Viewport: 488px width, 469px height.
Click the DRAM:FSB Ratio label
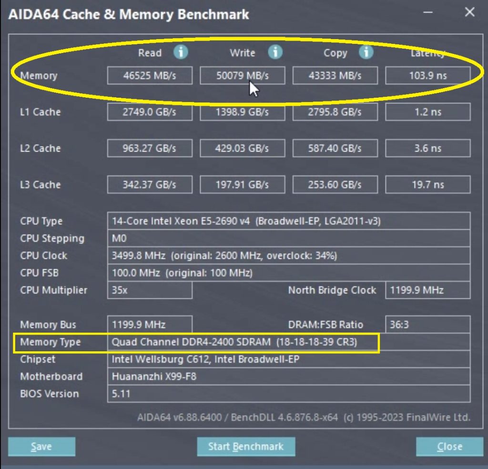click(325, 325)
